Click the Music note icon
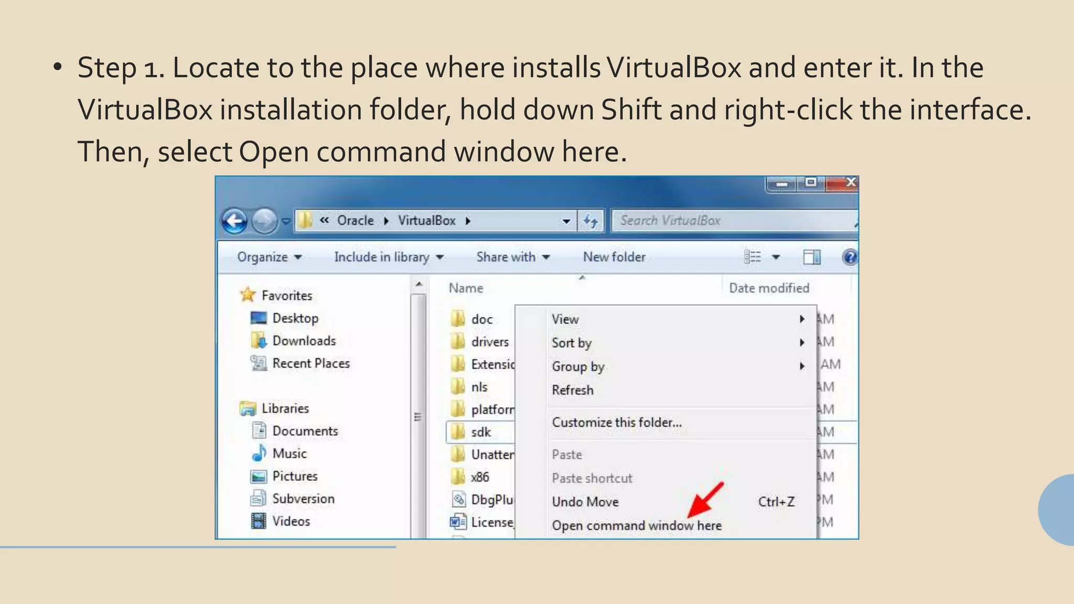 pyautogui.click(x=259, y=453)
